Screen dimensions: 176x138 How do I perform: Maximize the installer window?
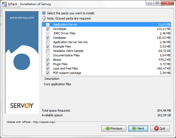point(157,3)
